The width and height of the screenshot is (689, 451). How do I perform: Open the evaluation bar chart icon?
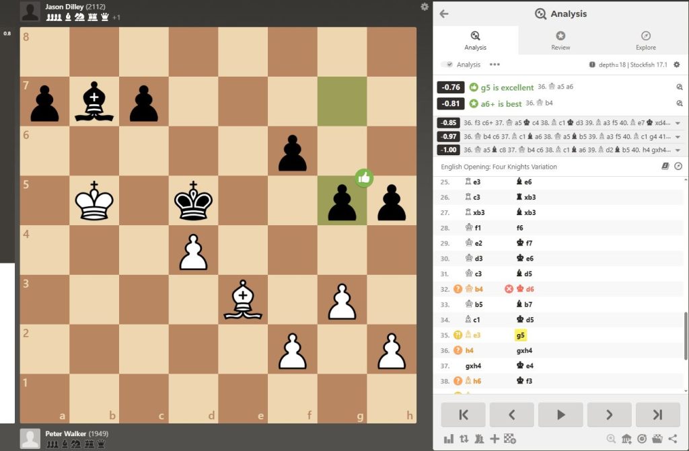point(449,439)
